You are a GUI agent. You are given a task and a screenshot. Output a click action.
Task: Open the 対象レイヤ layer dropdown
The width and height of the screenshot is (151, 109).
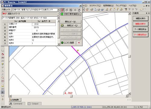(58, 10)
